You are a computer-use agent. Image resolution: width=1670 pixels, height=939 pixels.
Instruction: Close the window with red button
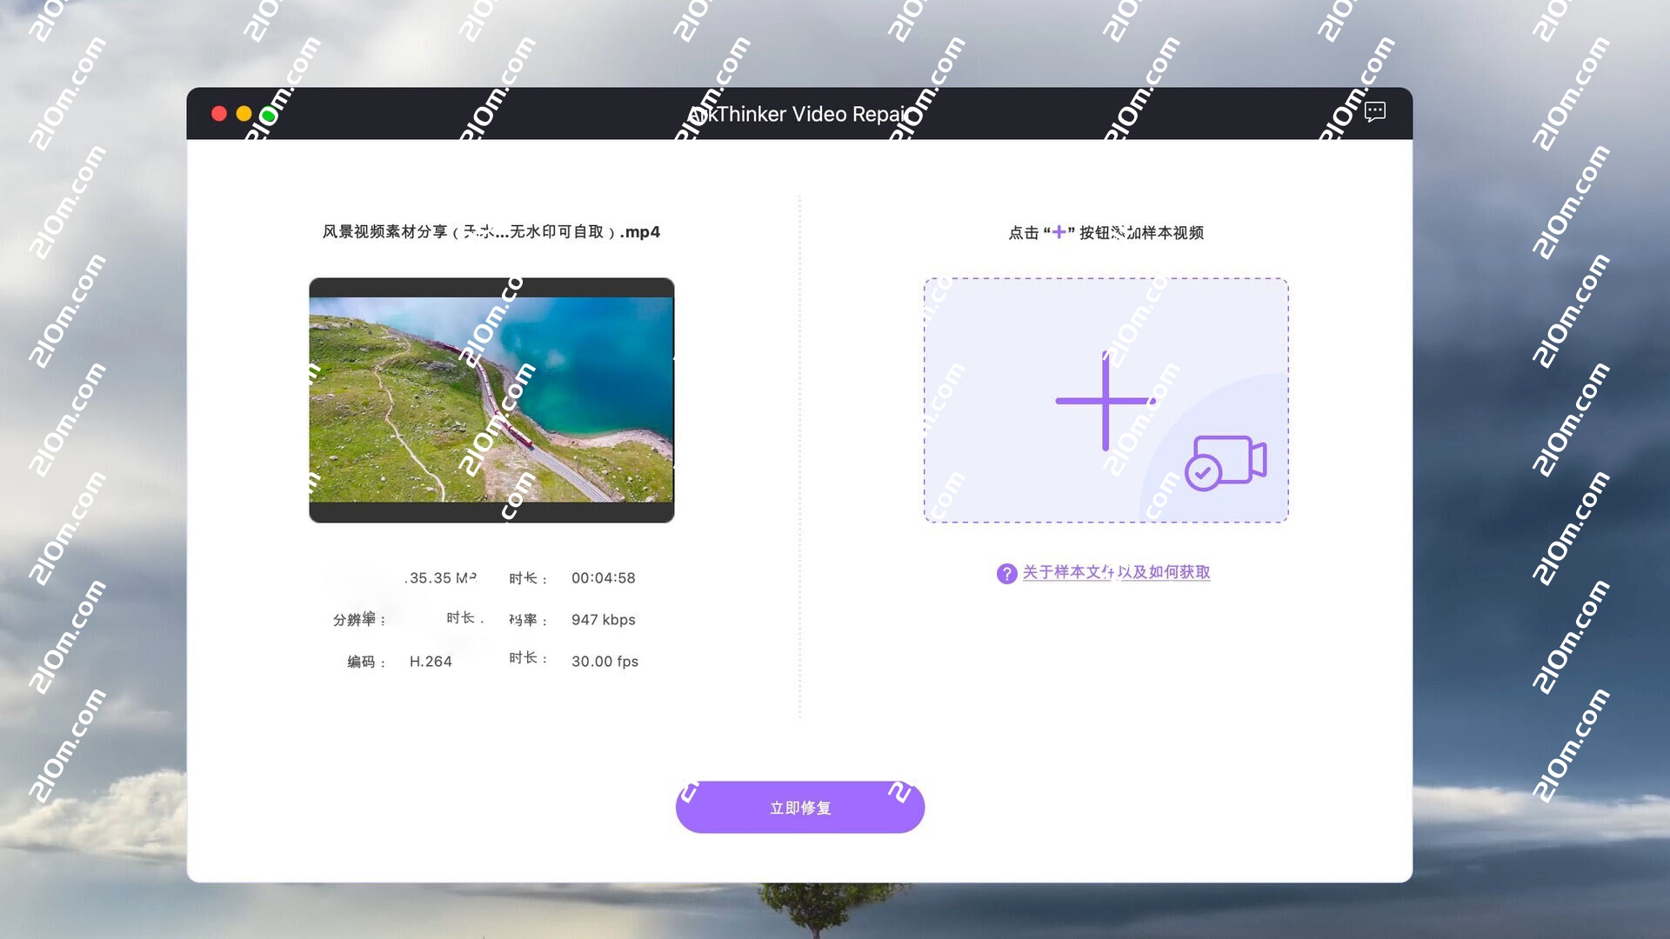point(219,114)
